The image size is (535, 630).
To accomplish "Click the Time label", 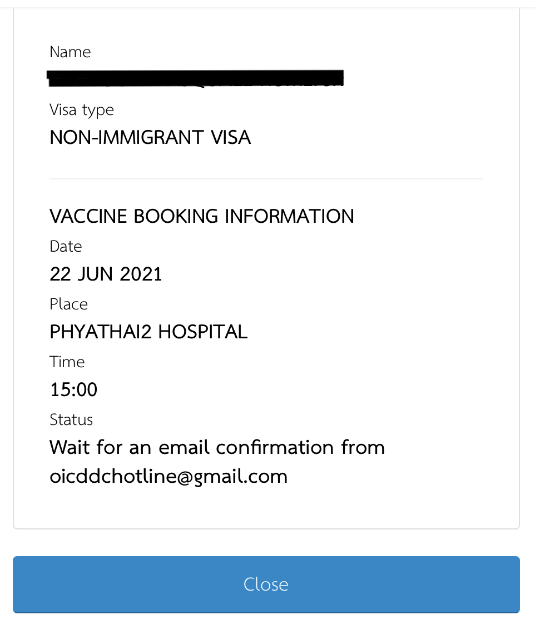I will coord(67,362).
